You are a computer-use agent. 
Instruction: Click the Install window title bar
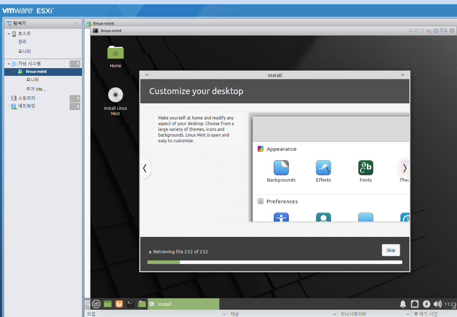tap(275, 75)
